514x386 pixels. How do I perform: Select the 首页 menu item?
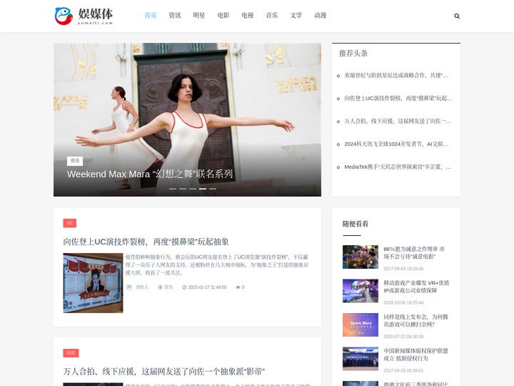coord(151,15)
